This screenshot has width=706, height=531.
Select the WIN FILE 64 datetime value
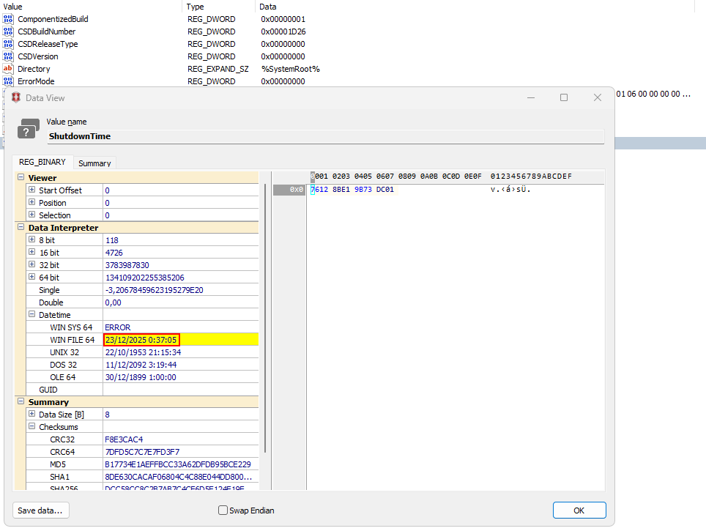(141, 340)
